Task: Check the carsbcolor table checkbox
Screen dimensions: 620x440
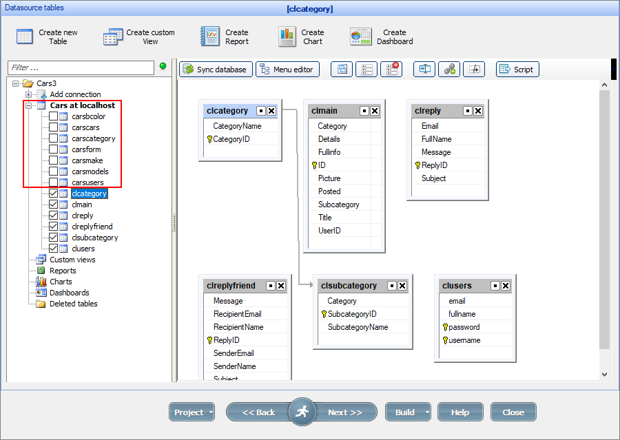Action: point(53,116)
